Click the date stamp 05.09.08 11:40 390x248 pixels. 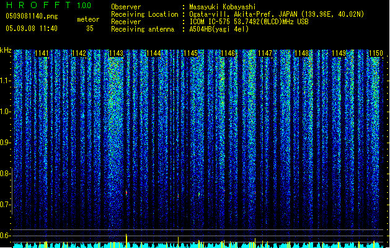[32, 29]
